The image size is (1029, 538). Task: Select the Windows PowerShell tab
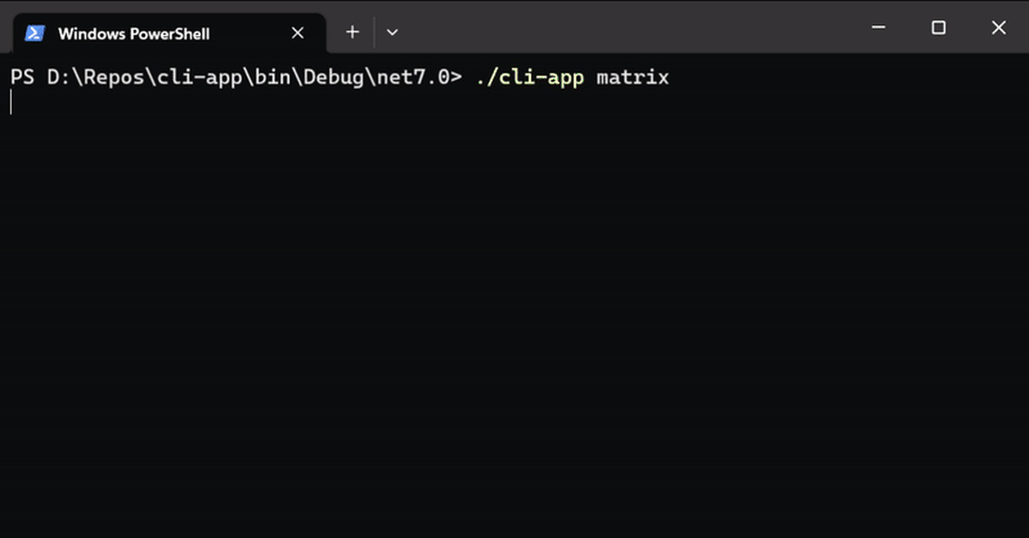[134, 34]
